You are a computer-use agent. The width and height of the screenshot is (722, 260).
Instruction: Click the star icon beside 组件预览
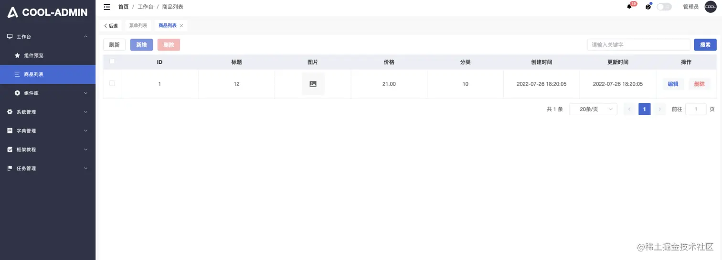[17, 55]
